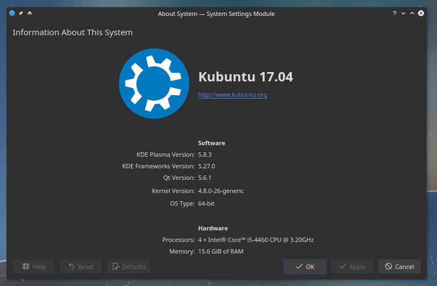Minimize window with the down chevron
The image size is (437, 286).
pyautogui.click(x=403, y=13)
